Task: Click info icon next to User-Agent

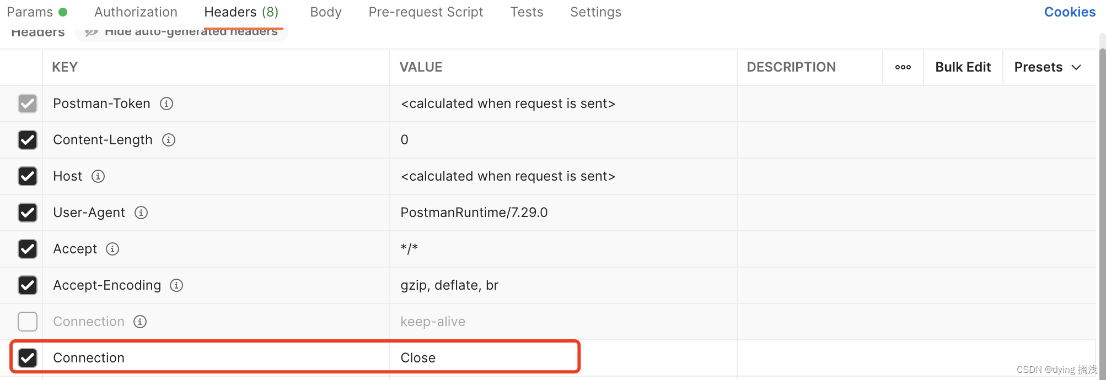Action: 141,213
